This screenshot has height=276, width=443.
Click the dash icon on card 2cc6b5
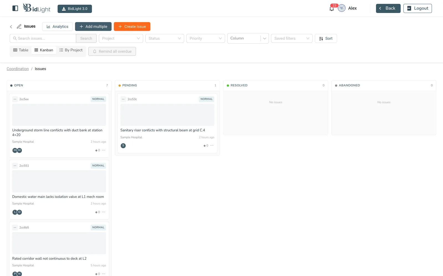15,227
